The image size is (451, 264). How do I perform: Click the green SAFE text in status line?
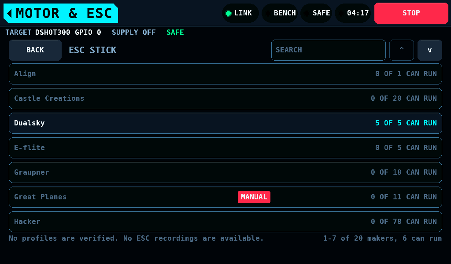[175, 32]
